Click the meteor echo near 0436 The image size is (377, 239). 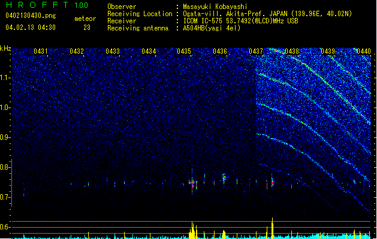tap(224, 178)
